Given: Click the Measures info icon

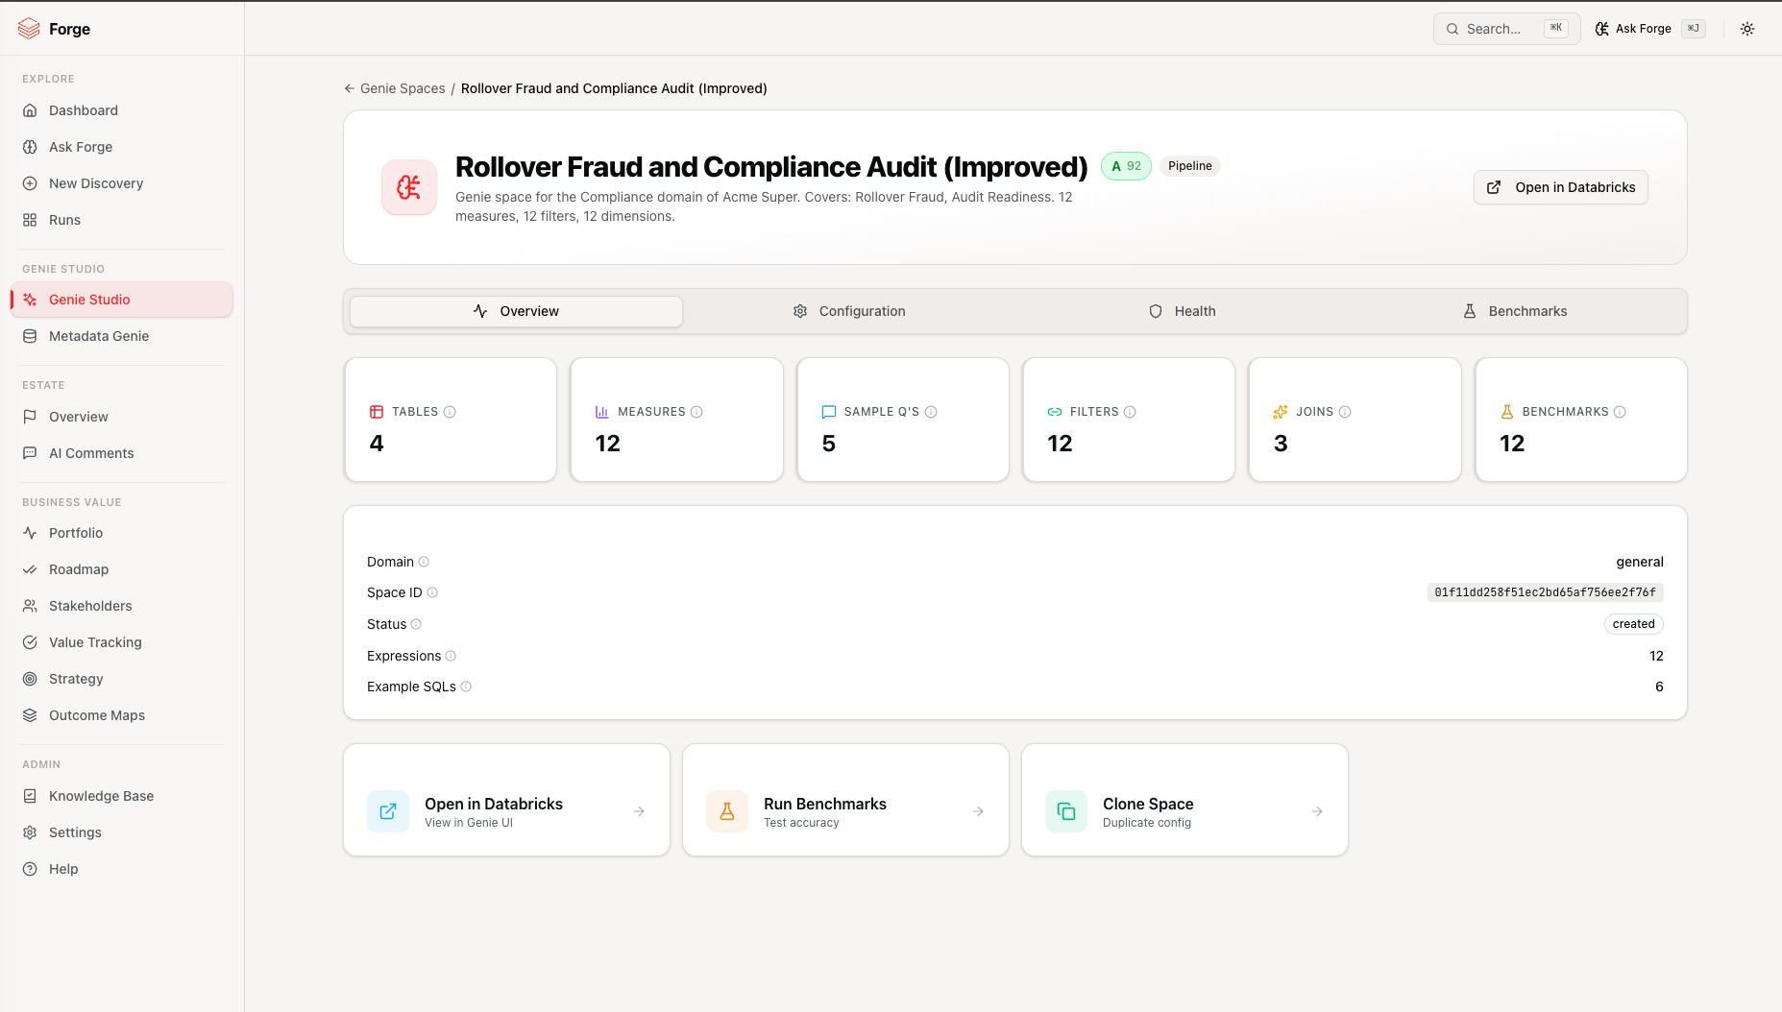Looking at the screenshot, I should point(696,412).
